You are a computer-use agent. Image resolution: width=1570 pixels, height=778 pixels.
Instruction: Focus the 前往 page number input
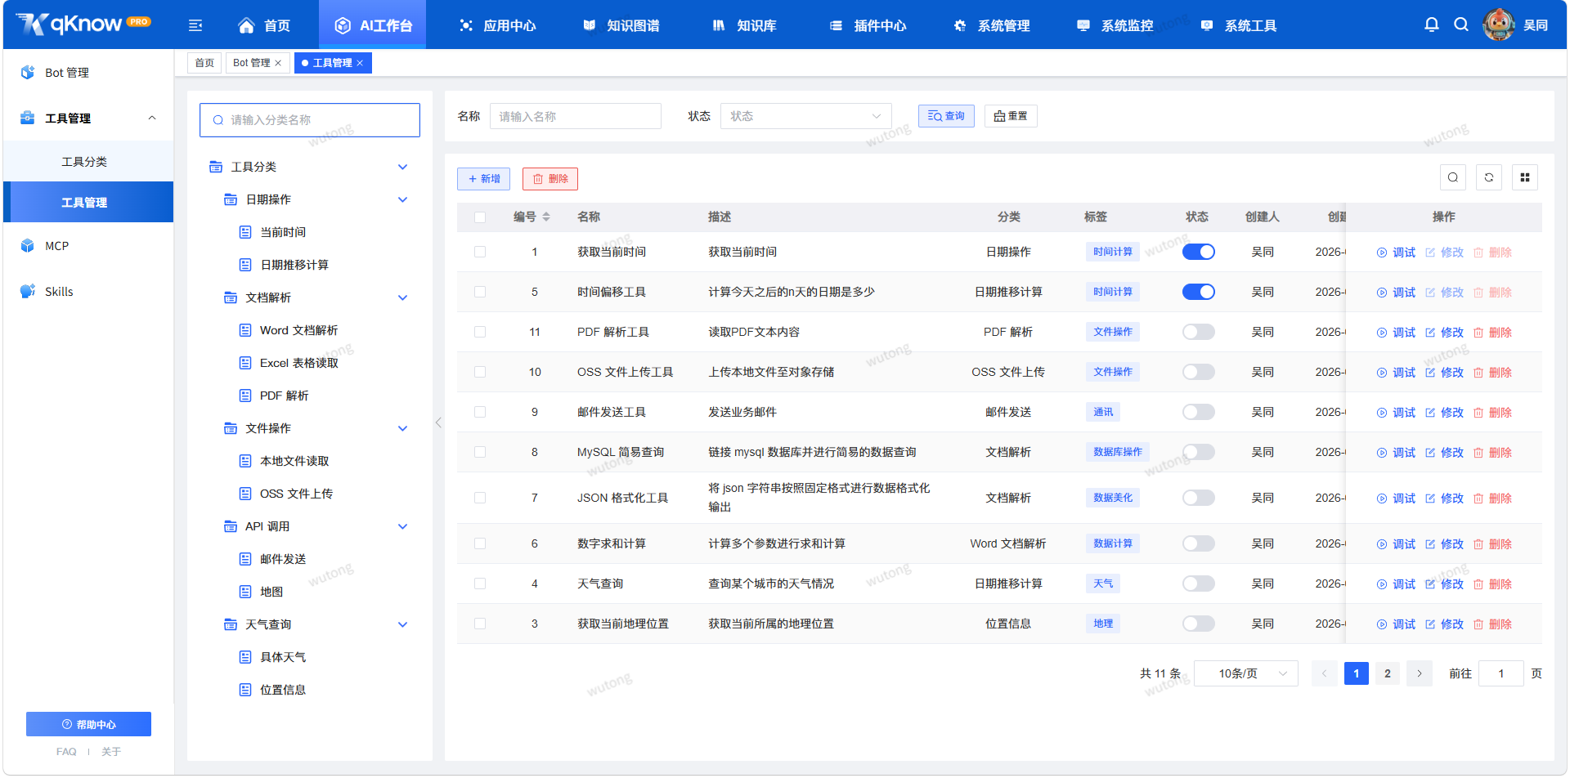(1501, 673)
